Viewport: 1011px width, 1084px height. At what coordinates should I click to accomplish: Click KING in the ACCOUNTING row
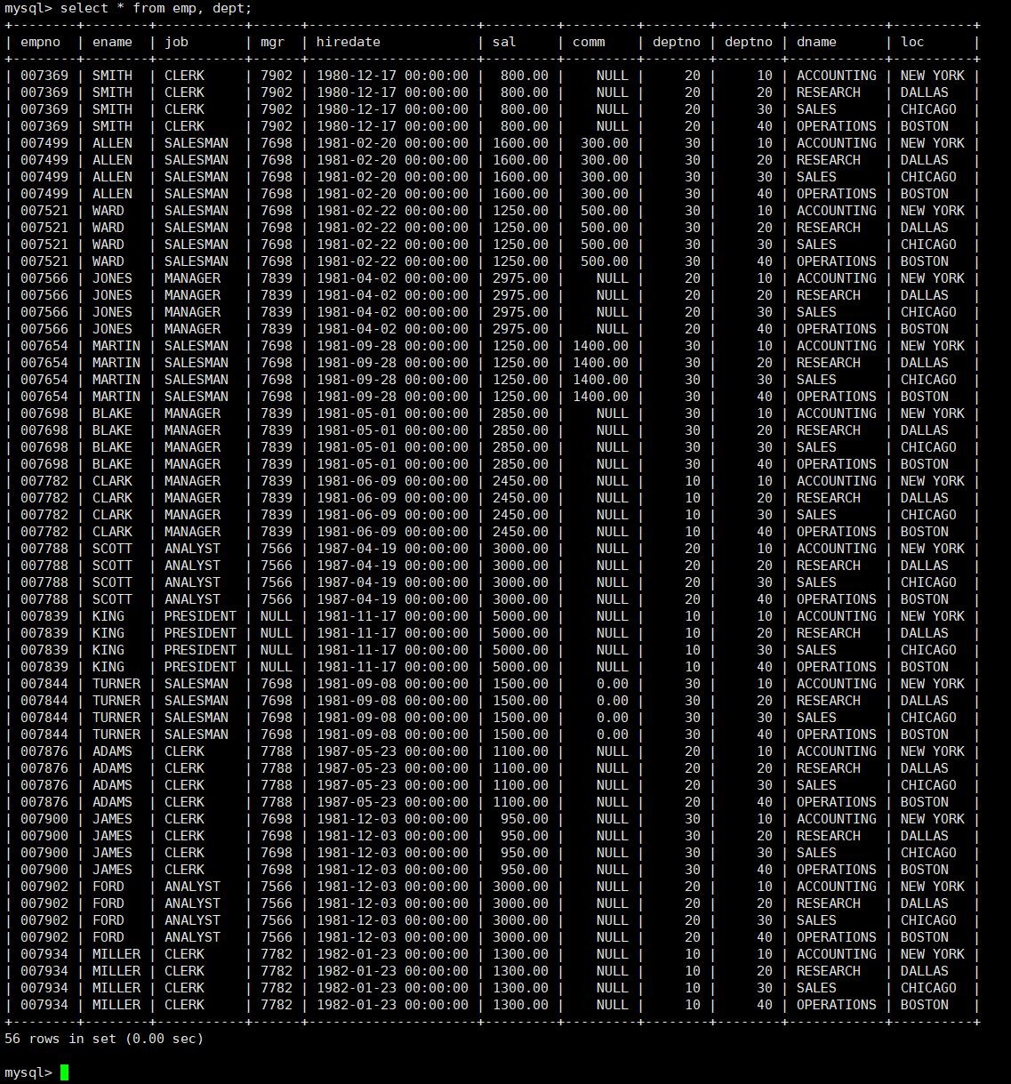tap(108, 616)
